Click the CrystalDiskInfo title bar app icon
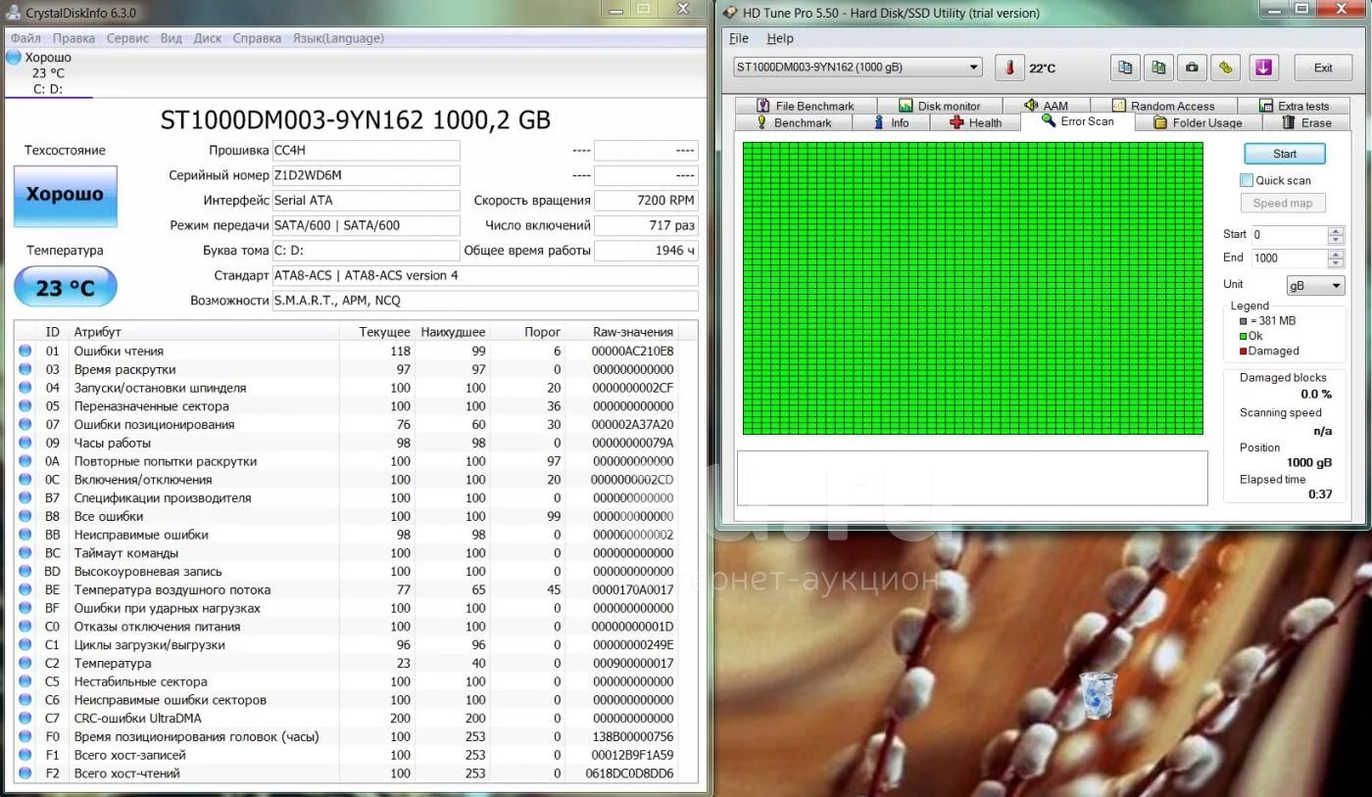The width and height of the screenshot is (1372, 797). tap(13, 13)
